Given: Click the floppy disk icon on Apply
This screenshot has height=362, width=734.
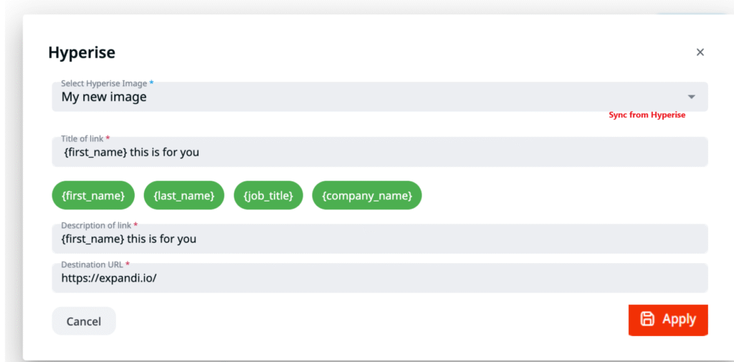Looking at the screenshot, I should [x=647, y=320].
